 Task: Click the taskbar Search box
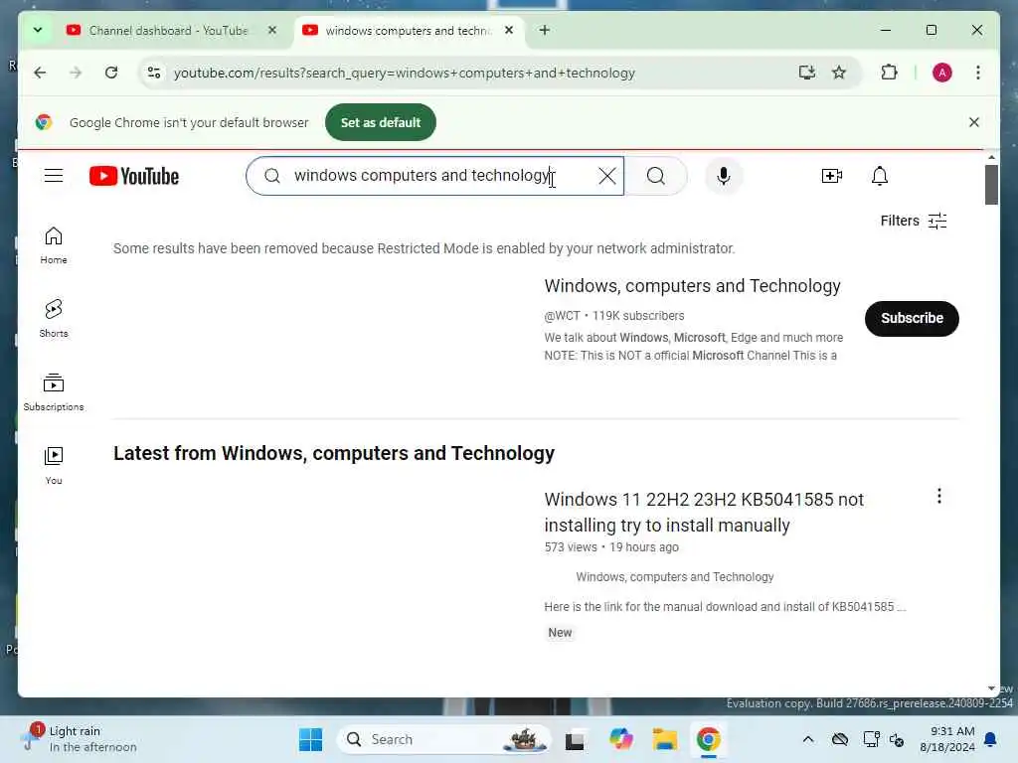coord(444,739)
